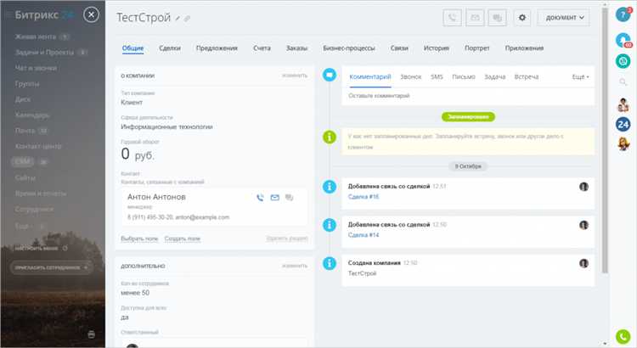Click green phone button bottom right

tap(622, 336)
